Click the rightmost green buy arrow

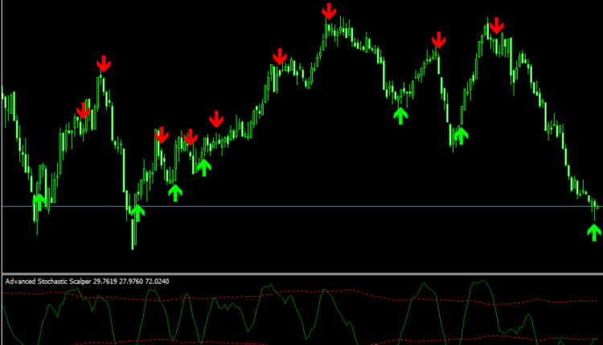[x=594, y=232]
